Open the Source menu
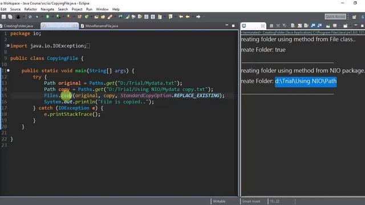Screen dimensions: 365x205 tap(15, 9)
